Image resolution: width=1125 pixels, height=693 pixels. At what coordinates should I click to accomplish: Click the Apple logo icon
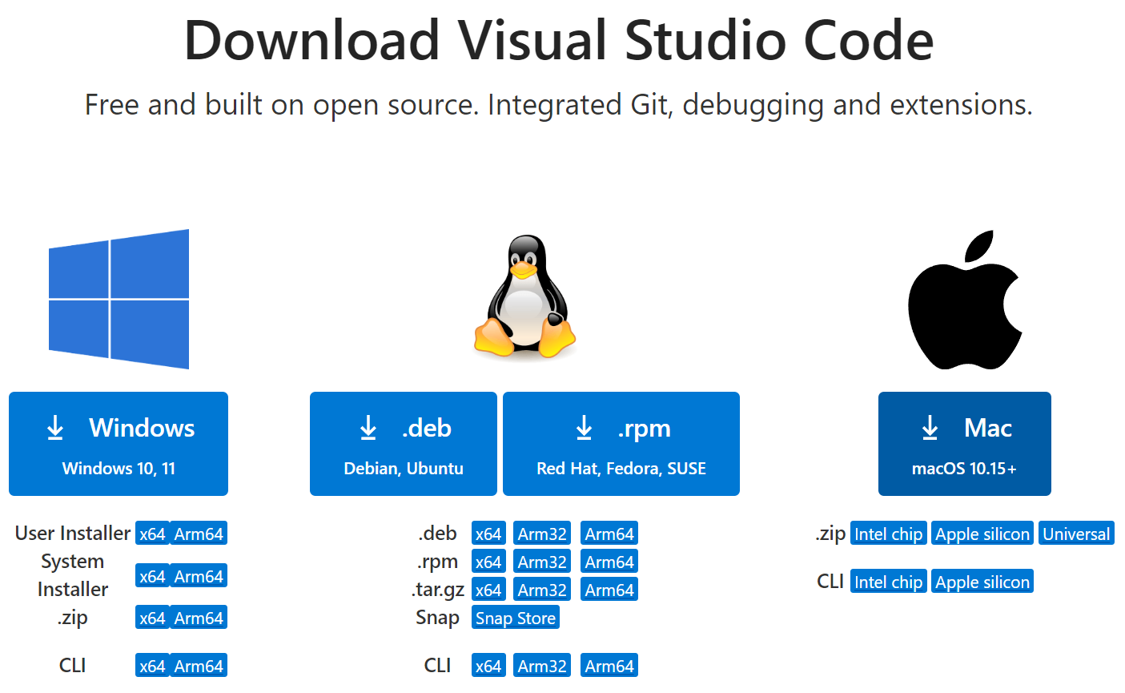click(965, 300)
